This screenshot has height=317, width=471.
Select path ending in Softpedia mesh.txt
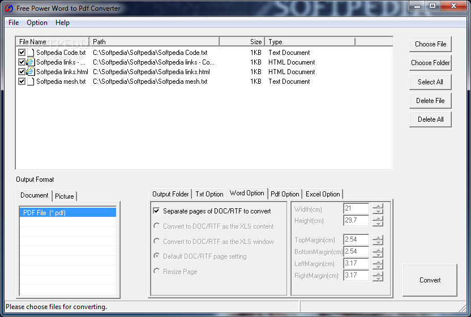(x=150, y=82)
